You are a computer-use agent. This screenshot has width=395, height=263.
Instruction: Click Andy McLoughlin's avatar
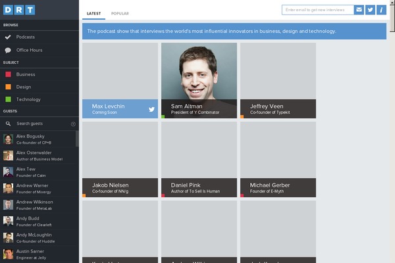click(x=8, y=237)
